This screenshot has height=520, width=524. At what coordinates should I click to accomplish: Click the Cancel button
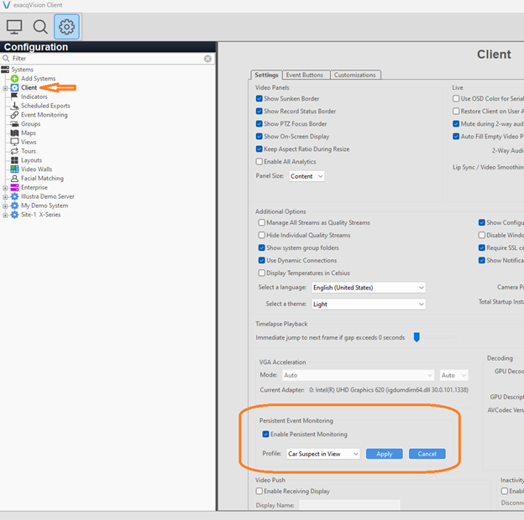427,454
